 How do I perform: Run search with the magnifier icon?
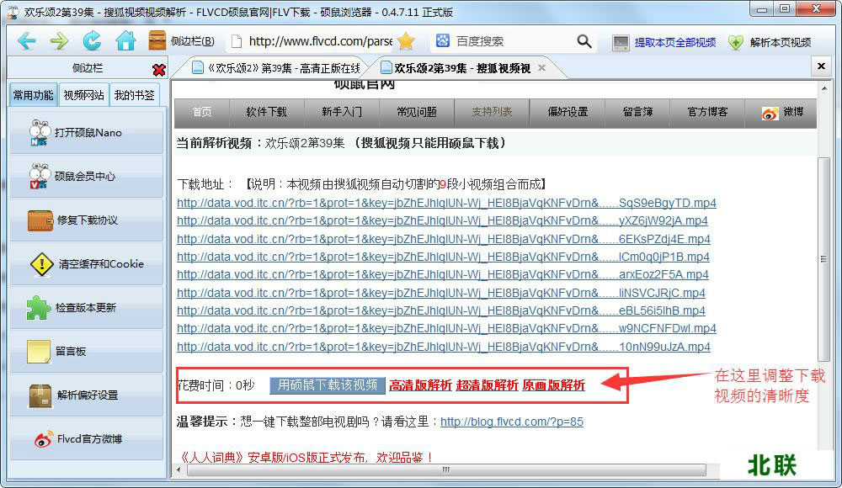pos(584,41)
